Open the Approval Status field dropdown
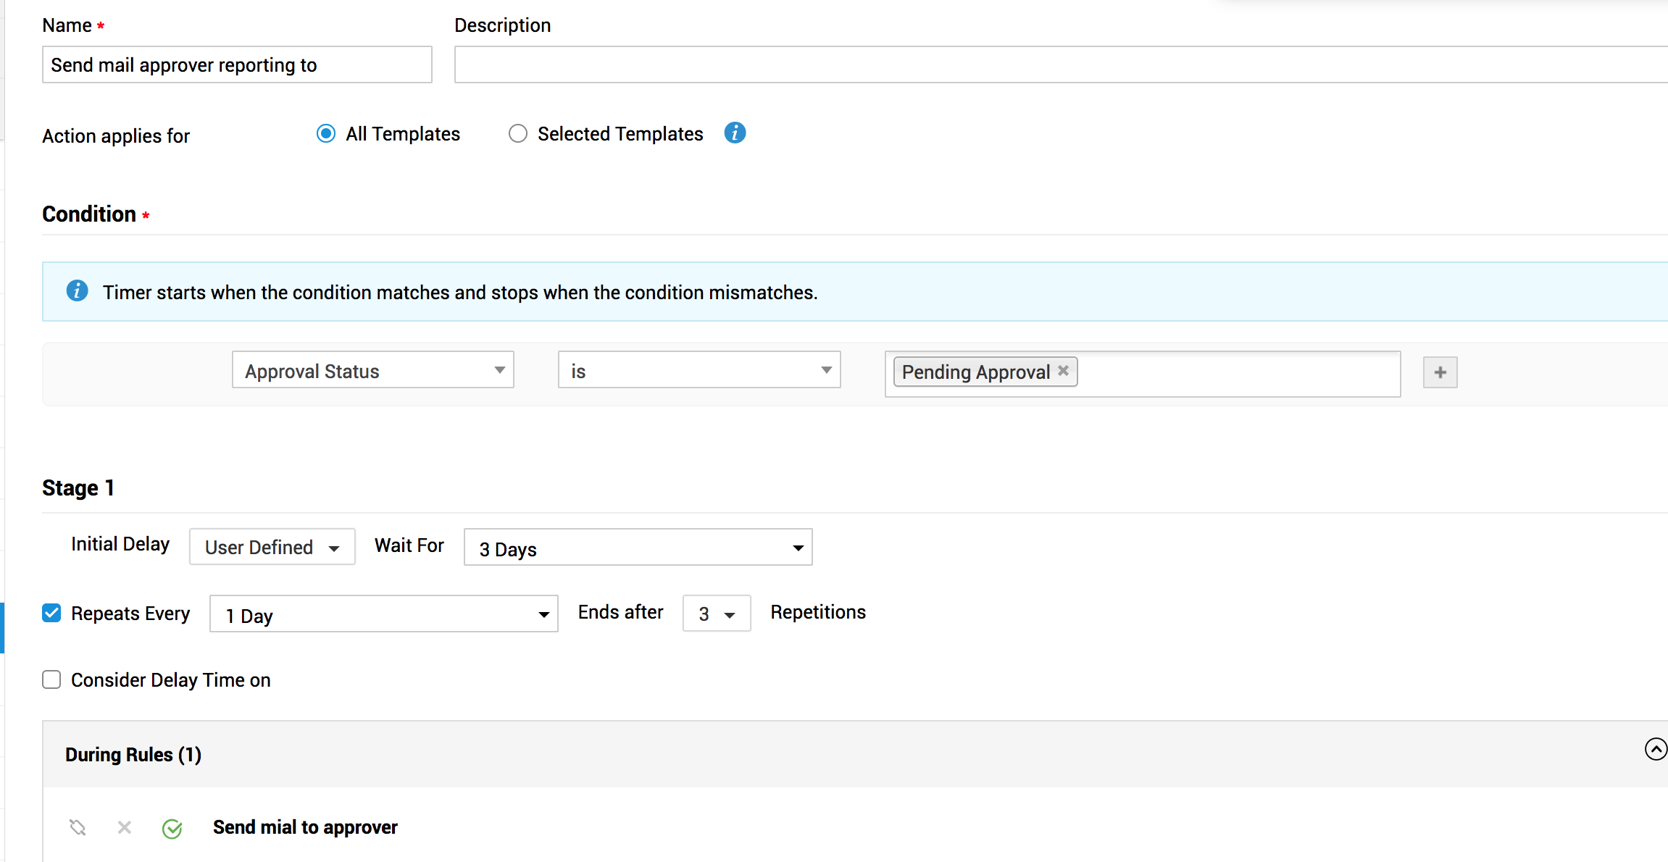The height and width of the screenshot is (862, 1668). (372, 370)
